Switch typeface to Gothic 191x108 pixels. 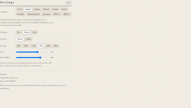(28, 39)
